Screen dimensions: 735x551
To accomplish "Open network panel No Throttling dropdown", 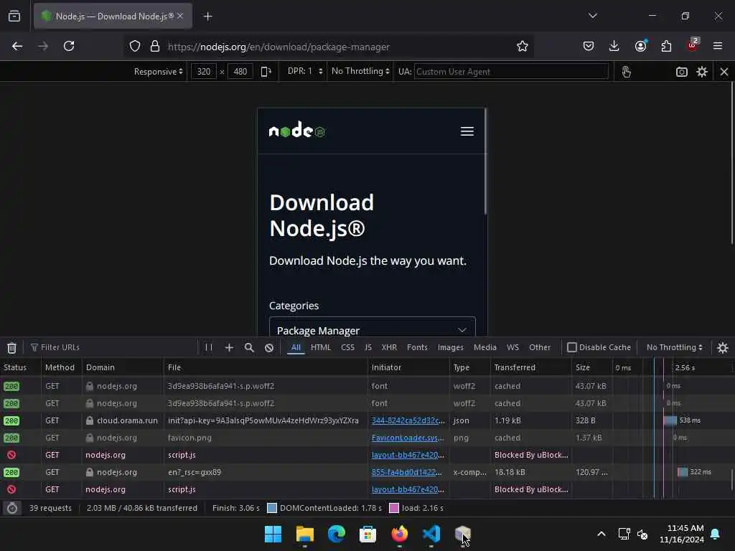I will click(675, 347).
